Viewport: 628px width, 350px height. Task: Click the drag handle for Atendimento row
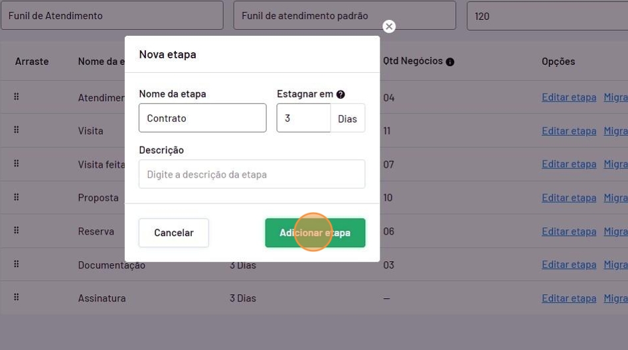click(16, 97)
